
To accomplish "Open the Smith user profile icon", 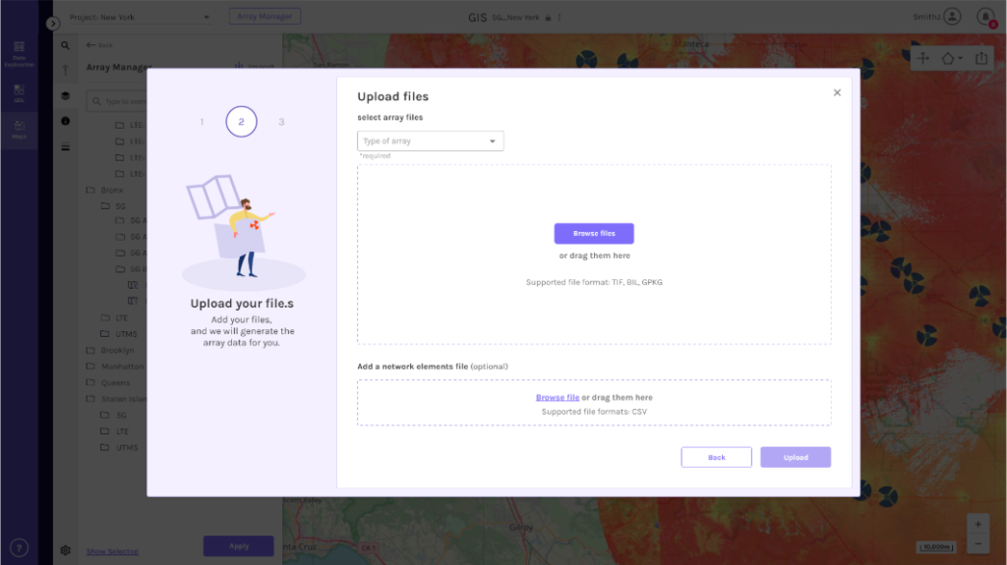I will coord(952,17).
